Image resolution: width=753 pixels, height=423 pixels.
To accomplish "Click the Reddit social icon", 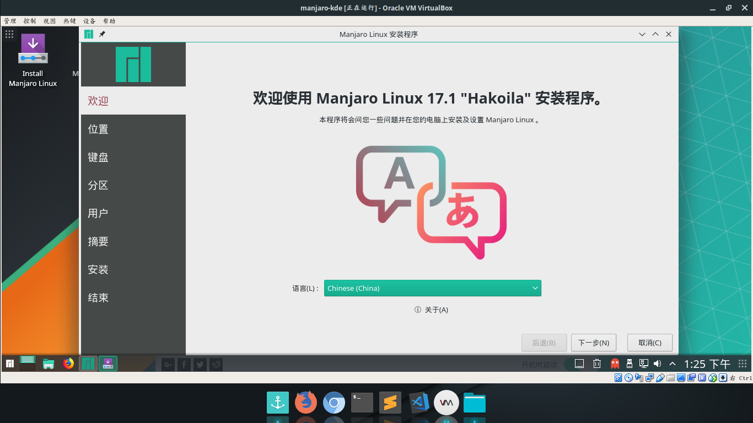I will point(216,364).
